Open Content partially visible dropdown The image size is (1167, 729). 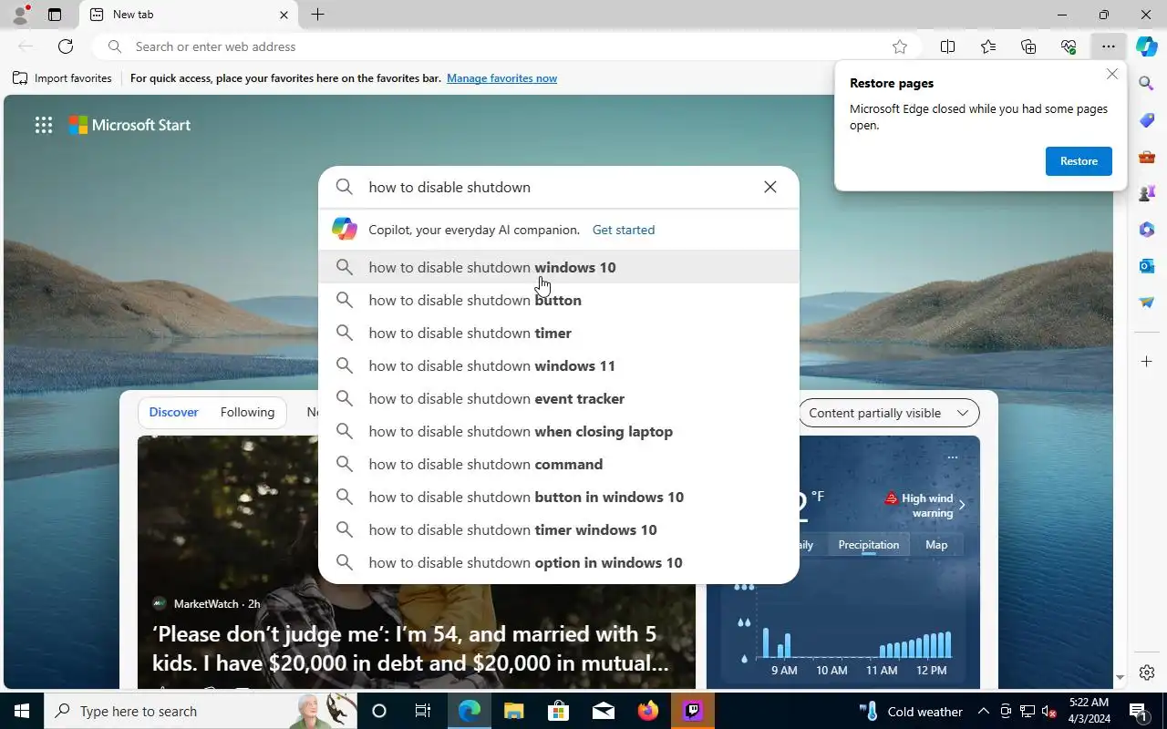pos(888,413)
